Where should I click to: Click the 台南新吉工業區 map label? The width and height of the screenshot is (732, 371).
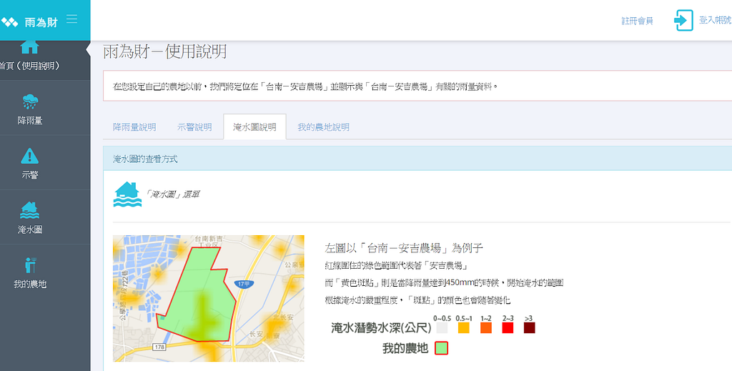(x=209, y=242)
